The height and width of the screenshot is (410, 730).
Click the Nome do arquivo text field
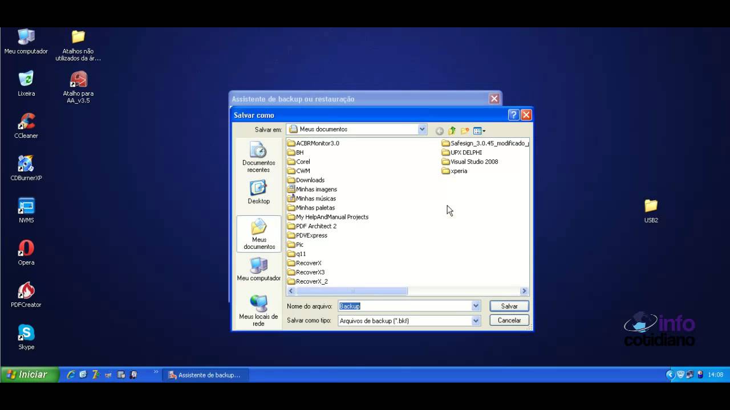click(404, 306)
